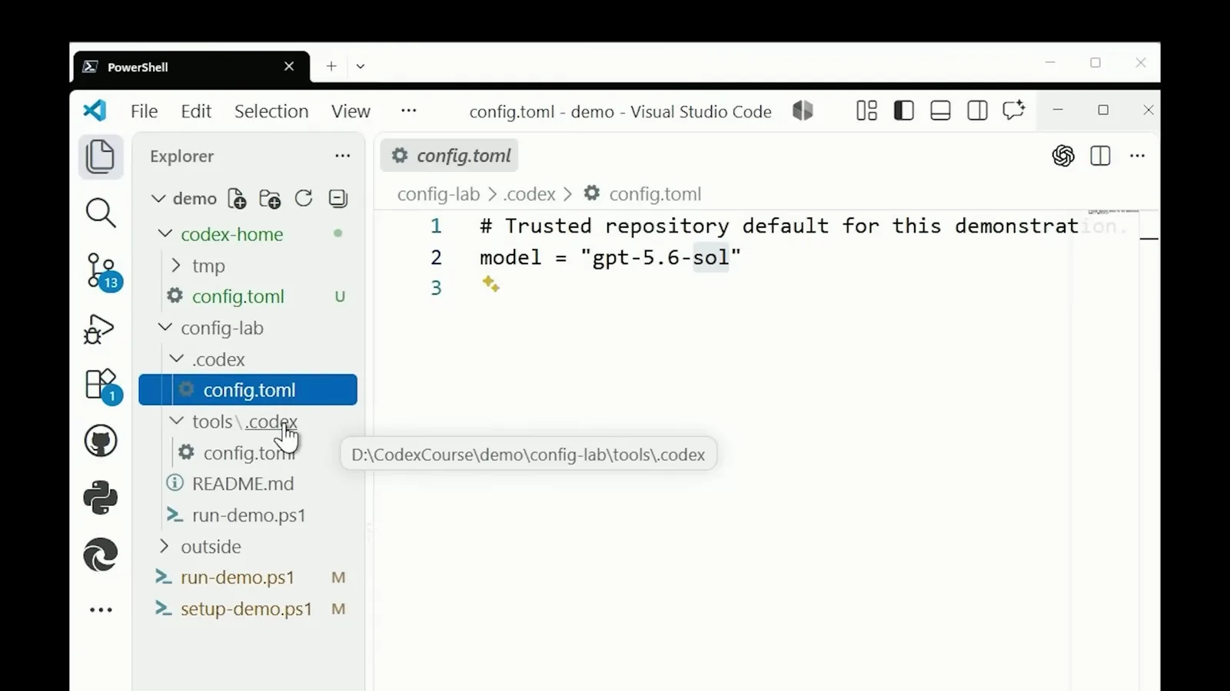
Task: Toggle the primary side bar
Action: tap(903, 111)
